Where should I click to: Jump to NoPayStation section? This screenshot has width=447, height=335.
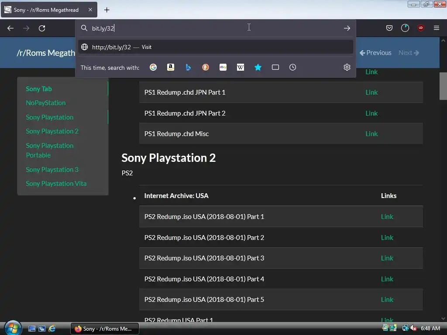click(45, 103)
